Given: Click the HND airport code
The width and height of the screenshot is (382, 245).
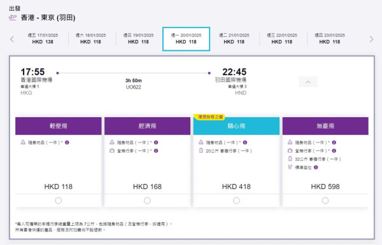Looking at the screenshot, I should [241, 93].
